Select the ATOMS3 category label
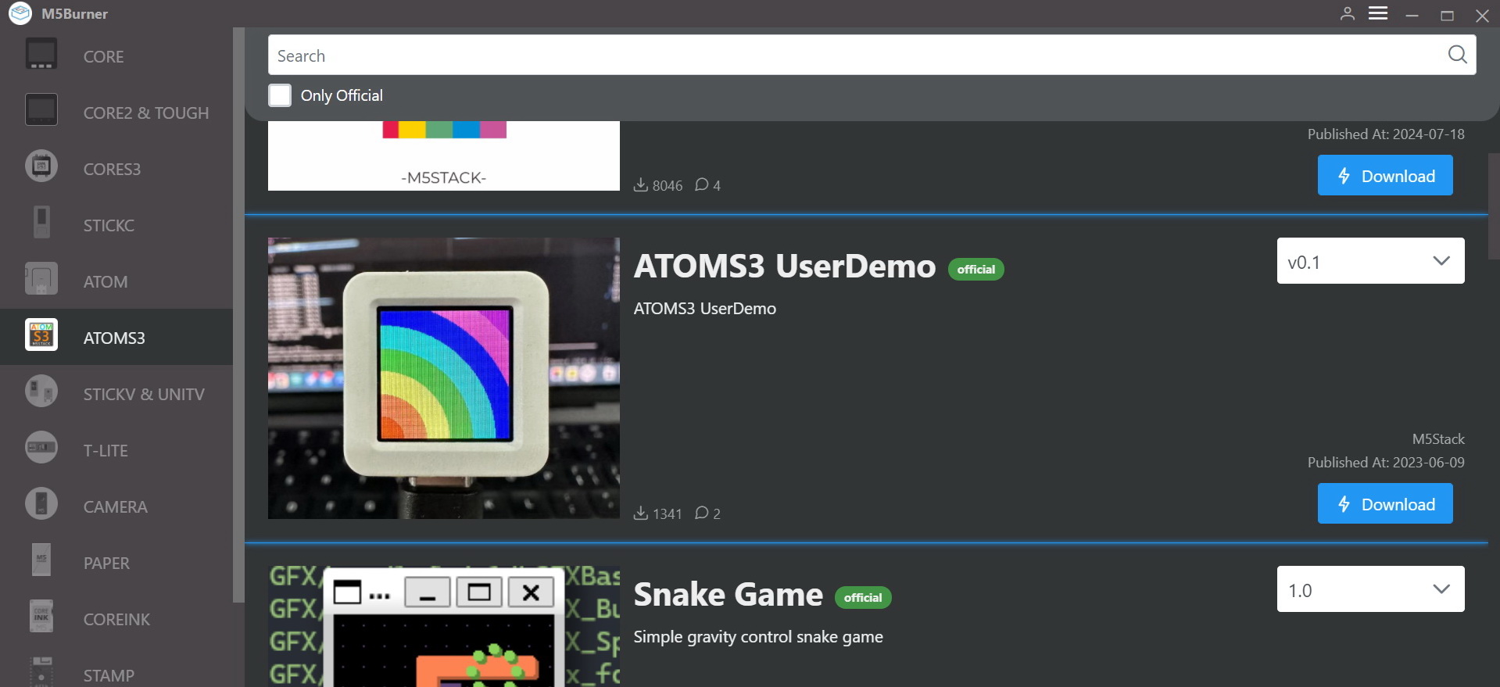This screenshot has height=687, width=1500. click(114, 338)
